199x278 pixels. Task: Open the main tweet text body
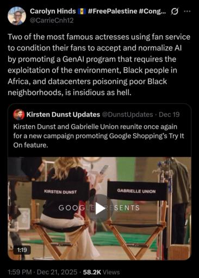pyautogui.click(x=99, y=65)
